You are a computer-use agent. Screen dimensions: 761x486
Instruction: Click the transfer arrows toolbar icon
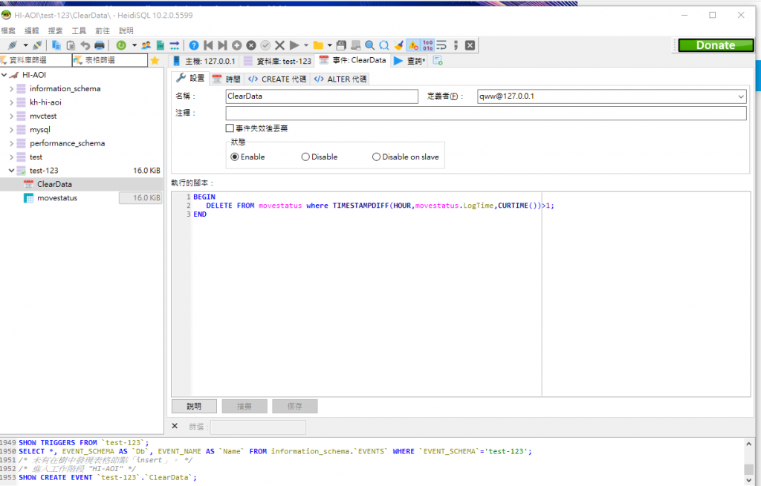(174, 45)
